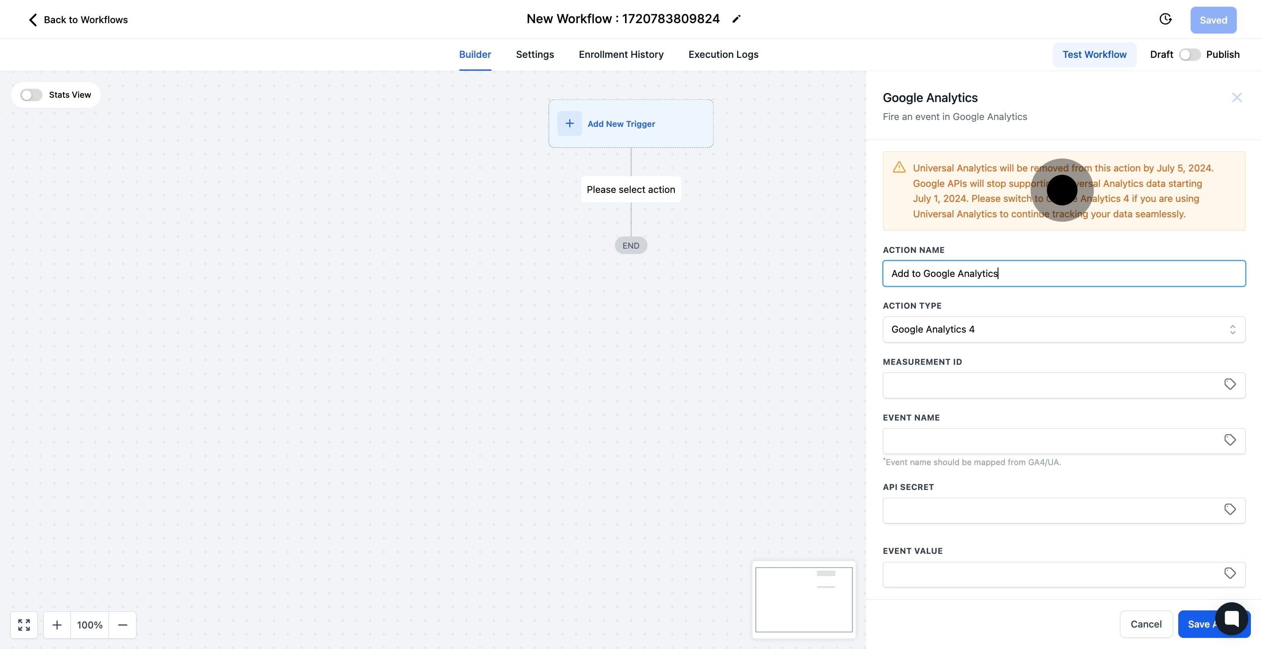Click the workflow title text
This screenshot has height=649, width=1262.
click(623, 18)
